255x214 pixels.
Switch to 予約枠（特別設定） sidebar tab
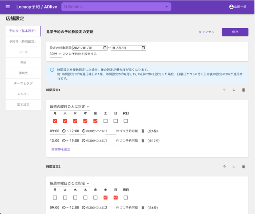tap(23, 41)
